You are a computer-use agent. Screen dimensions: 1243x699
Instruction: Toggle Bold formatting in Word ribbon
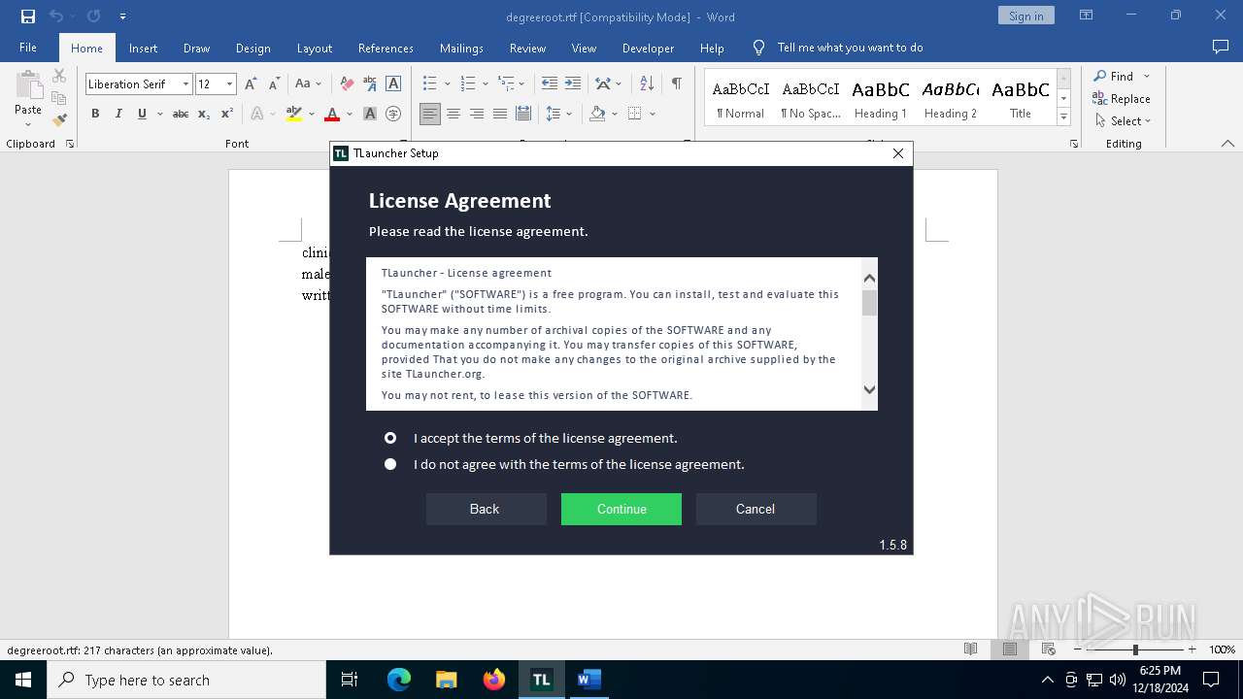point(95,114)
